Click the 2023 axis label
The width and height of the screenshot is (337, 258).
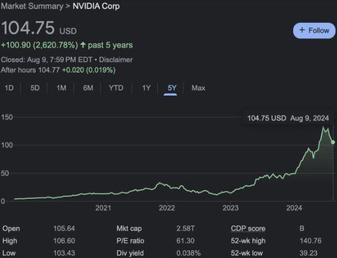[x=230, y=208]
